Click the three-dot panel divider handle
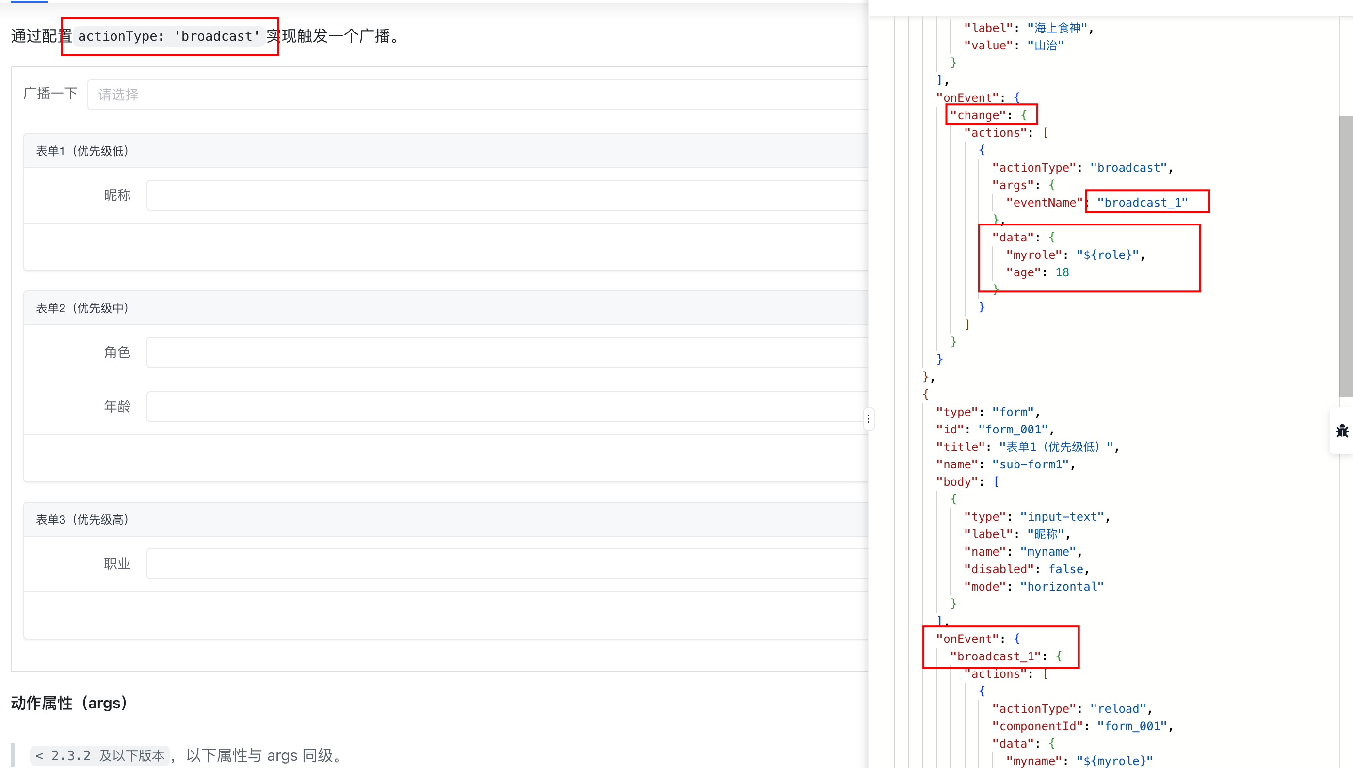The width and height of the screenshot is (1353, 768). pos(868,419)
